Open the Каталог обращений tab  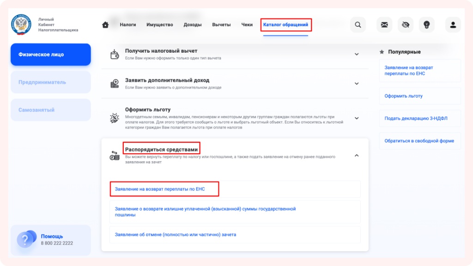point(285,25)
